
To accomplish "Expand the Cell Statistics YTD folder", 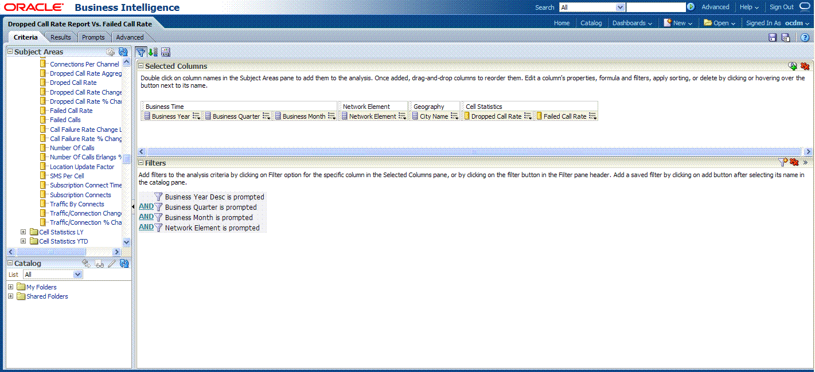I will click(x=24, y=241).
